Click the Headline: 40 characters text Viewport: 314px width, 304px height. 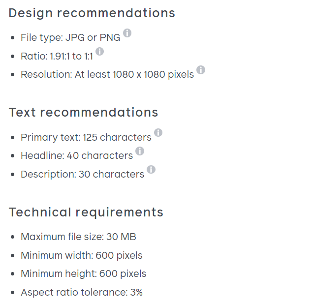click(77, 156)
